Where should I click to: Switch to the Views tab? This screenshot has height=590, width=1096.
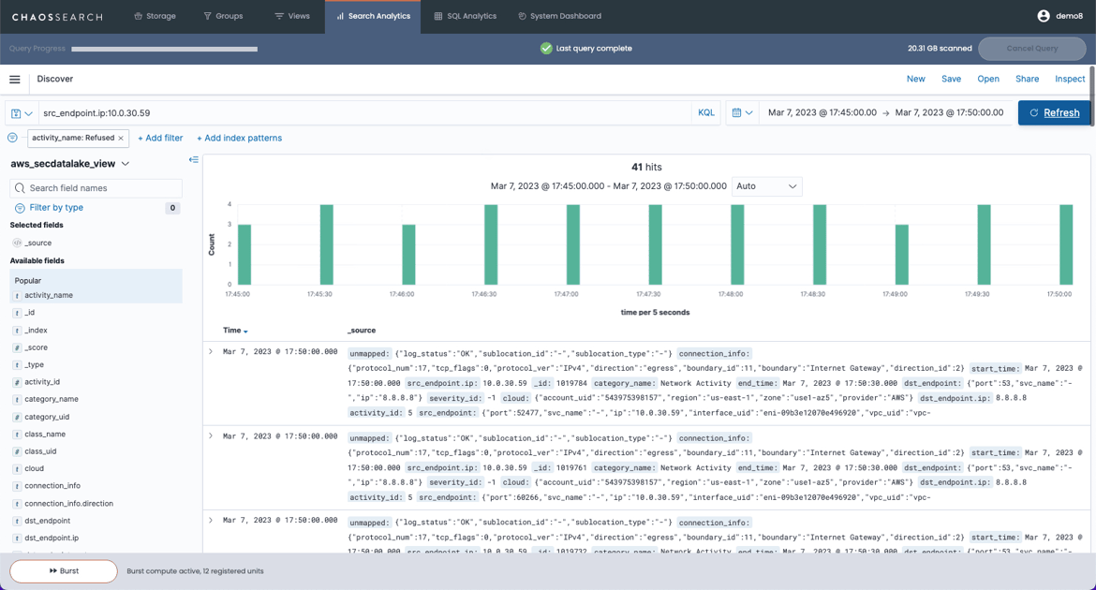(x=292, y=16)
